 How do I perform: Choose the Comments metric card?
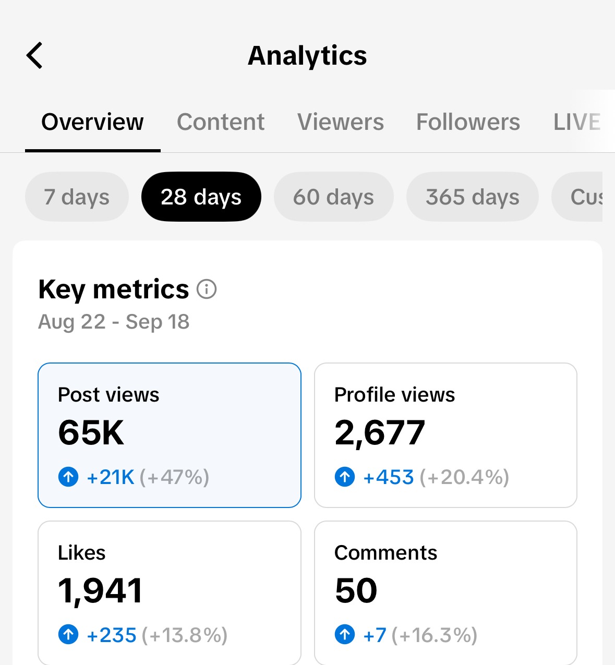[445, 592]
